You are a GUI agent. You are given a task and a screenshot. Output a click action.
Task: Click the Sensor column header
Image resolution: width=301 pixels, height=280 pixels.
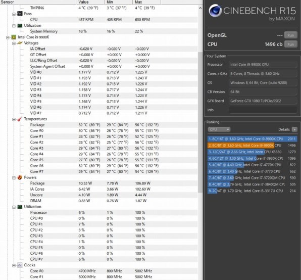[38, 2]
